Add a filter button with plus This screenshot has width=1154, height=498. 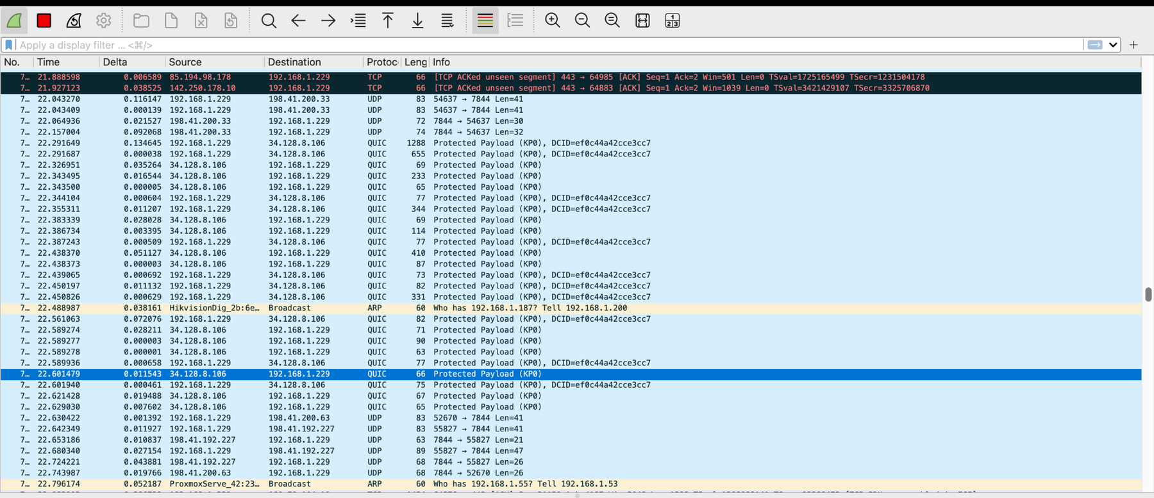pyautogui.click(x=1133, y=45)
